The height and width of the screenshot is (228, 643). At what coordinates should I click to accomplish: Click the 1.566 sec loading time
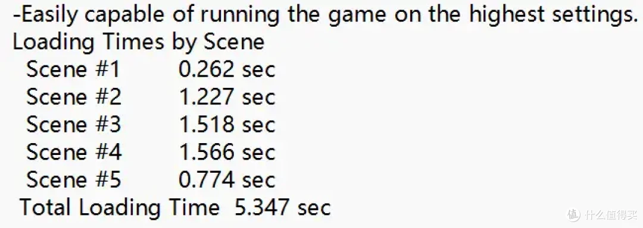click(226, 152)
